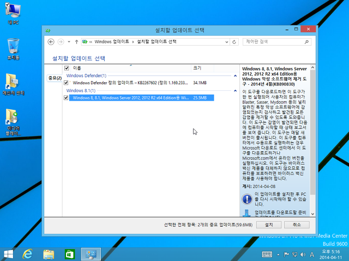Click the volume speaker icon

(x=303, y=254)
